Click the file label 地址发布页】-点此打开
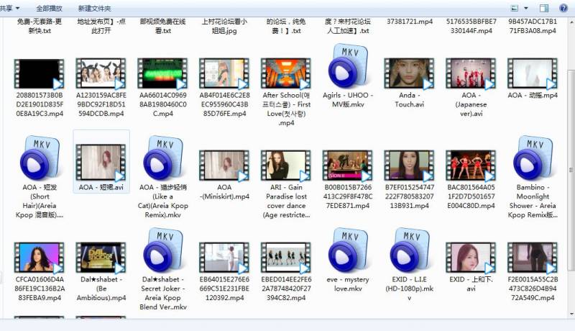This screenshot has width=575, height=331. click(101, 26)
